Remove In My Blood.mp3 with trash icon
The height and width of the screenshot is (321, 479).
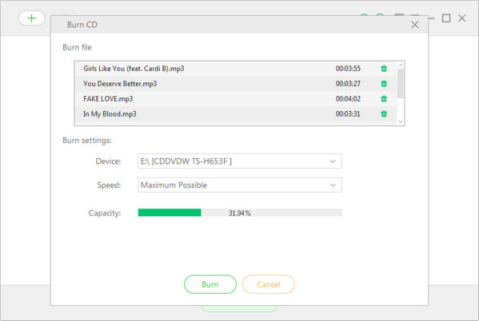pos(384,114)
